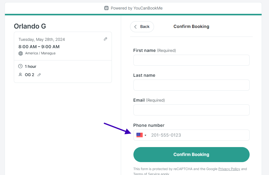269x175 pixels.
Task: Go back using the Back button
Action: (142, 27)
